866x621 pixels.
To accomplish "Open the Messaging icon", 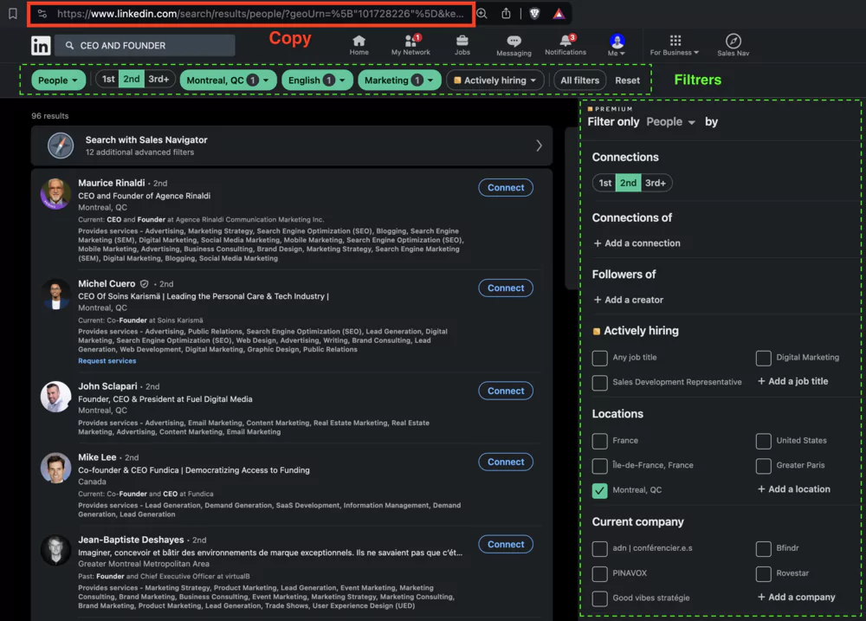I will 514,42.
